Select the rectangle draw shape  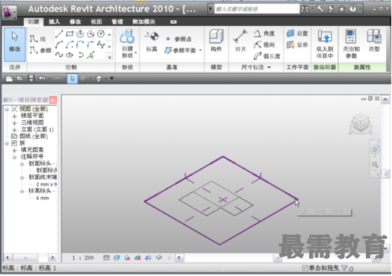point(69,34)
